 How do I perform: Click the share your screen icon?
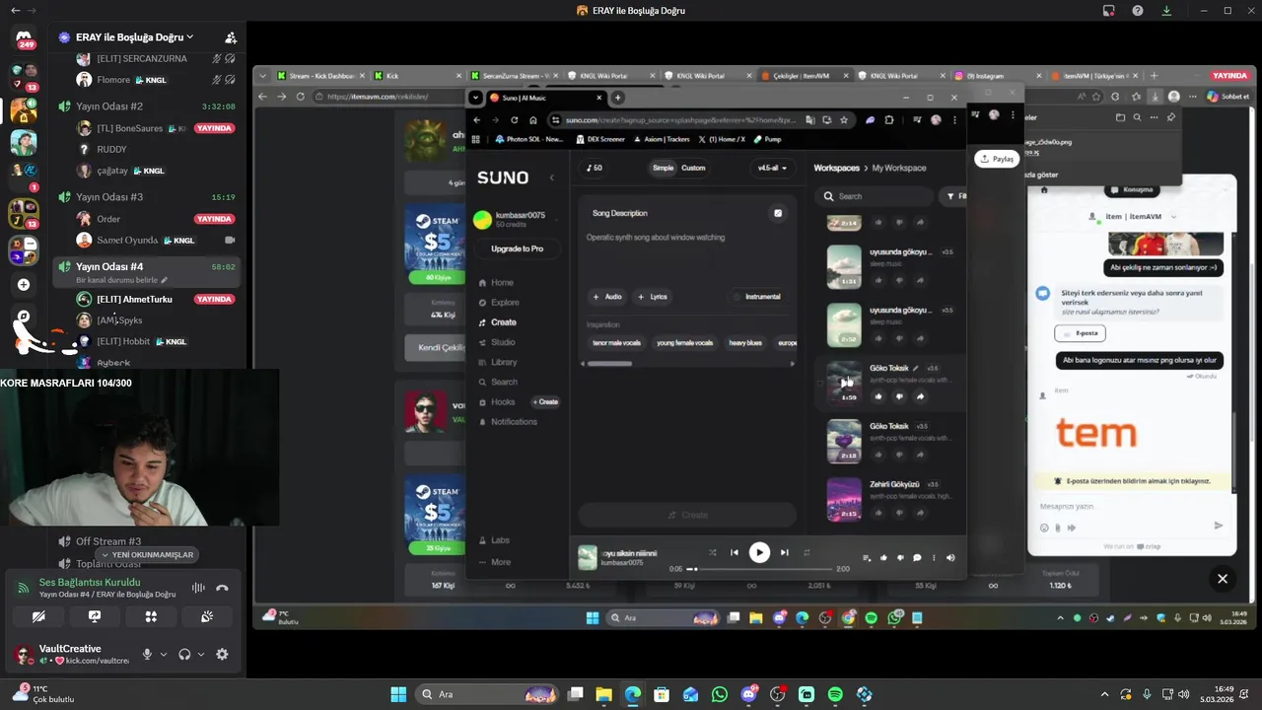95,616
